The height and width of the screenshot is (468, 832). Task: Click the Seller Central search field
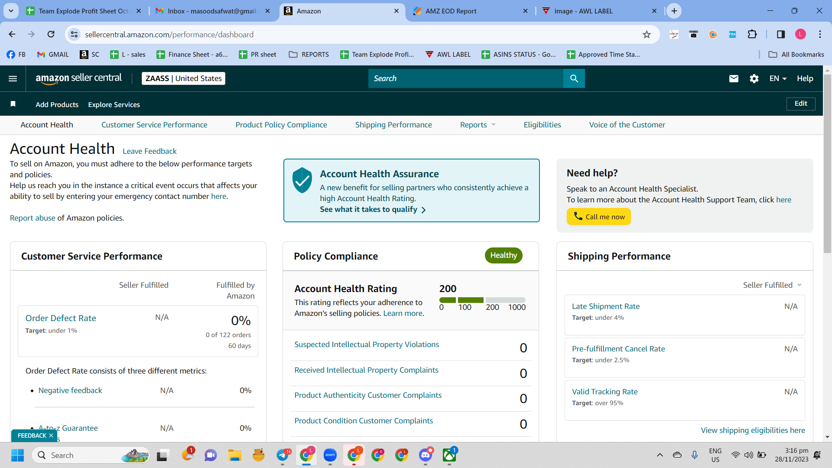466,78
